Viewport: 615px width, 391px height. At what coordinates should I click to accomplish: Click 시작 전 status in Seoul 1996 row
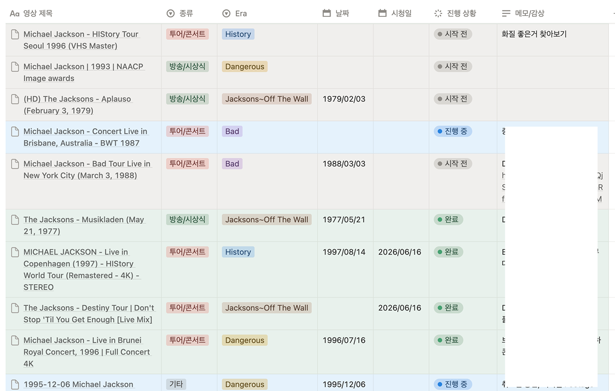click(453, 34)
